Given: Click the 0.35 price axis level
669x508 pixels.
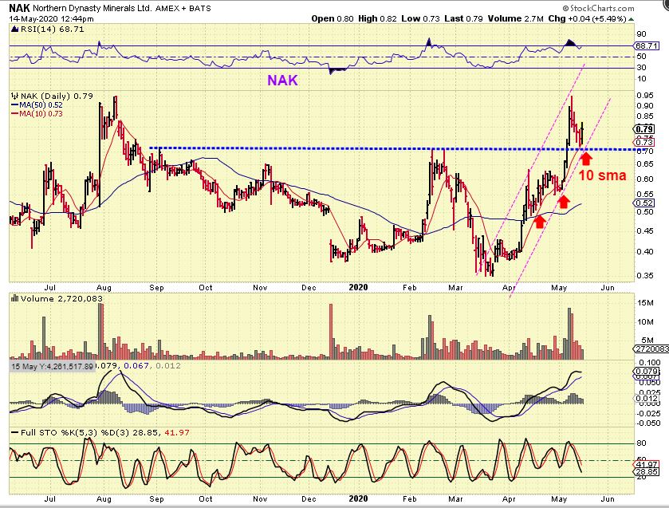Looking at the screenshot, I should click(x=645, y=276).
